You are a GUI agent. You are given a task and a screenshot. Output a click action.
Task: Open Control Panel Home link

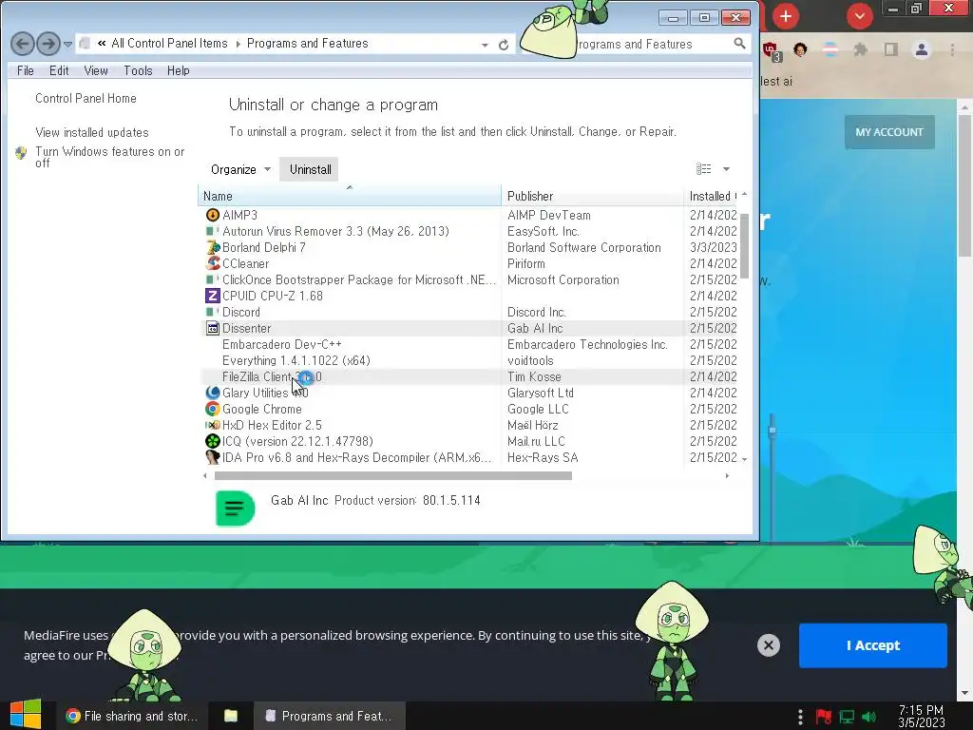tap(86, 98)
